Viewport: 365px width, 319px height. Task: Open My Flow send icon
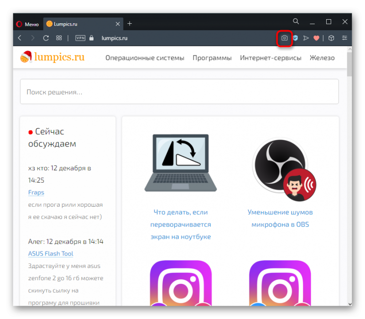306,38
